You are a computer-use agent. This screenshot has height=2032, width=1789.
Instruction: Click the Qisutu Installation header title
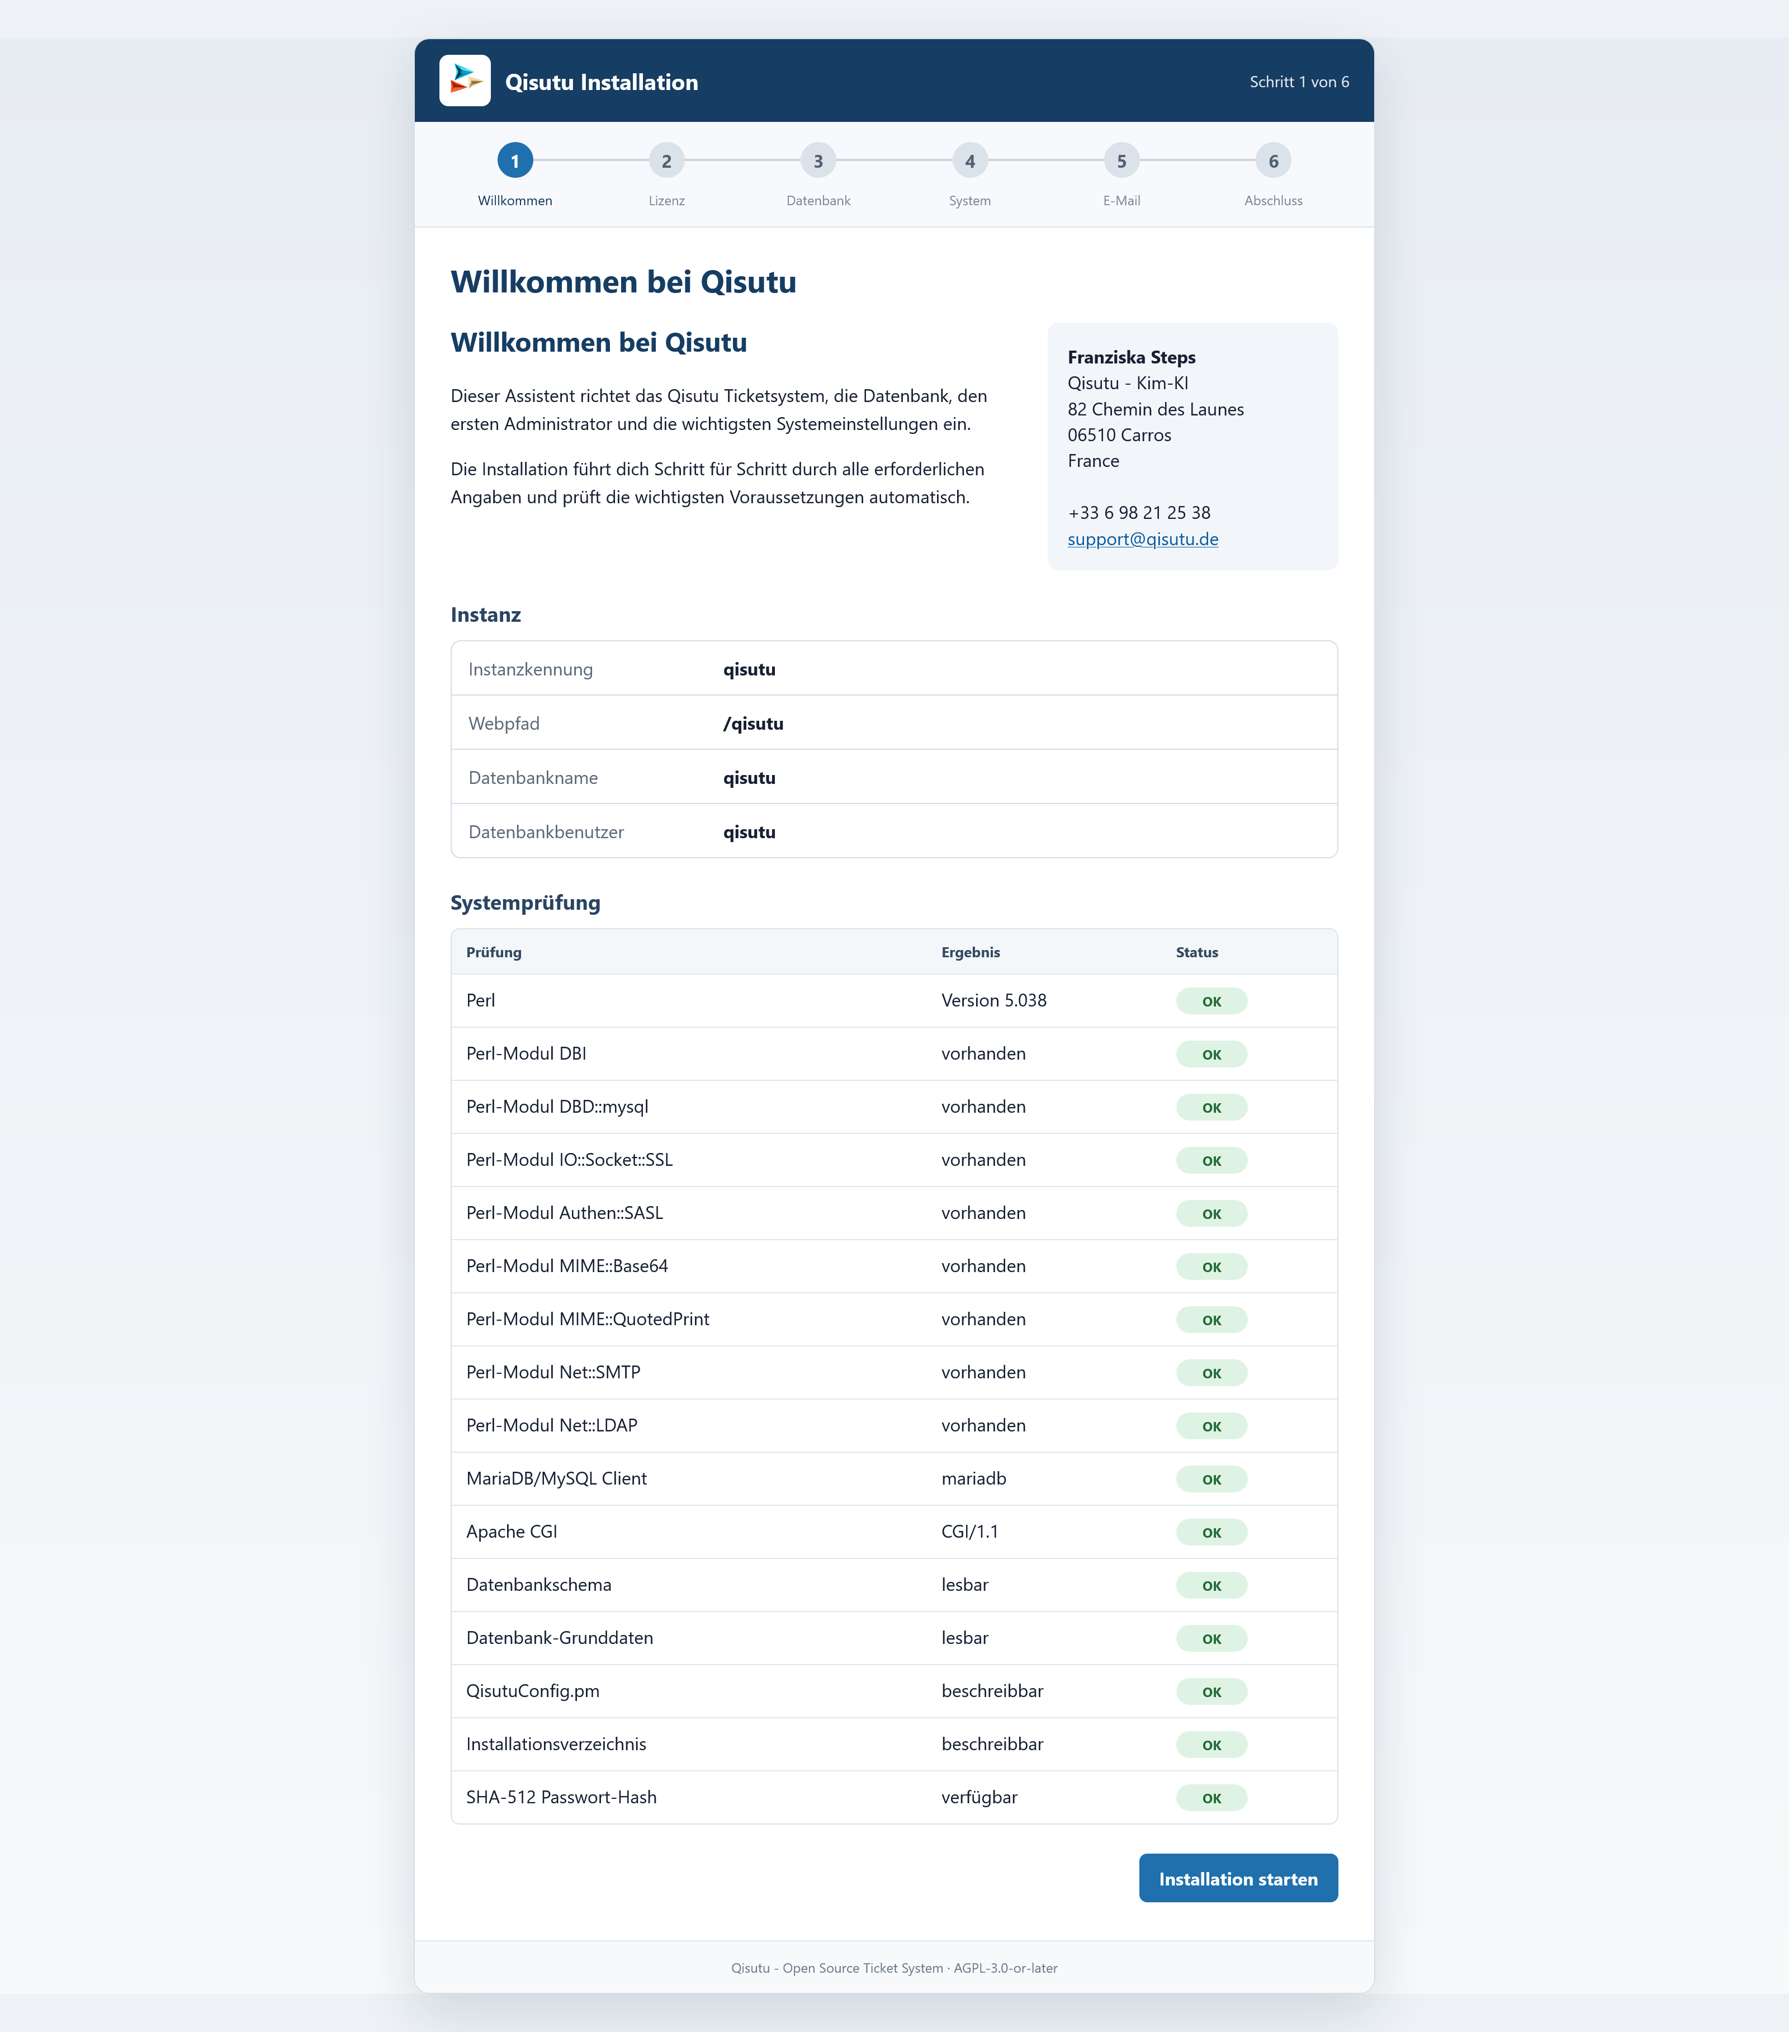coord(602,82)
